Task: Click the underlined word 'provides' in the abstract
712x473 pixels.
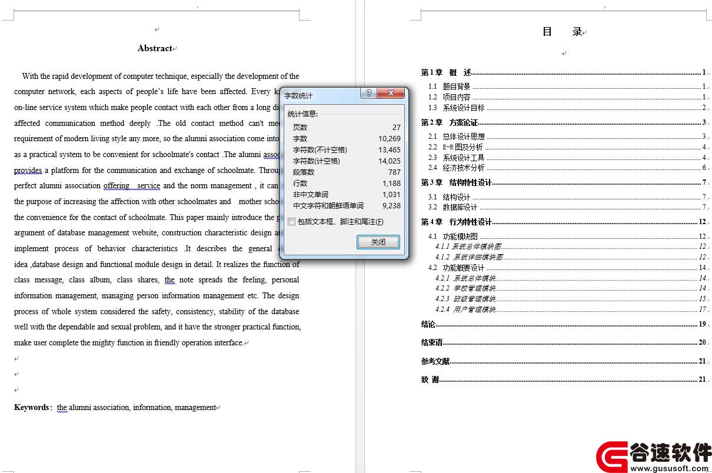Action: pos(28,170)
